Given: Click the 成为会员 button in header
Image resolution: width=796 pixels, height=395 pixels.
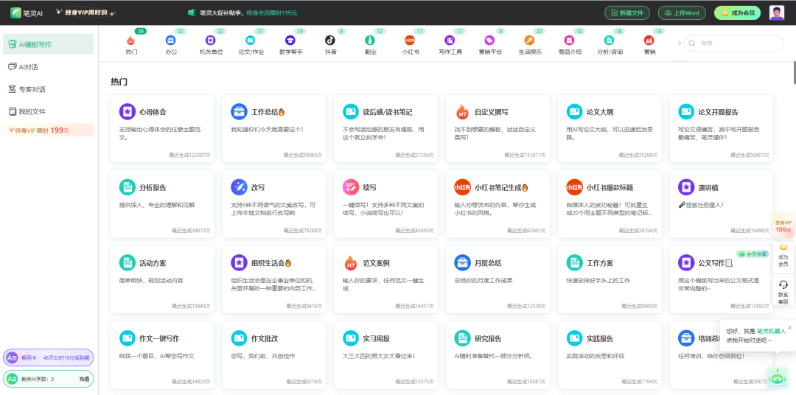Looking at the screenshot, I should (x=737, y=13).
